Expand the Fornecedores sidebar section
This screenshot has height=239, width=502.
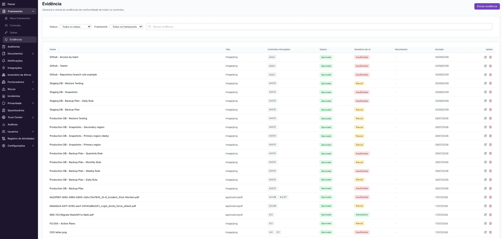[33, 82]
